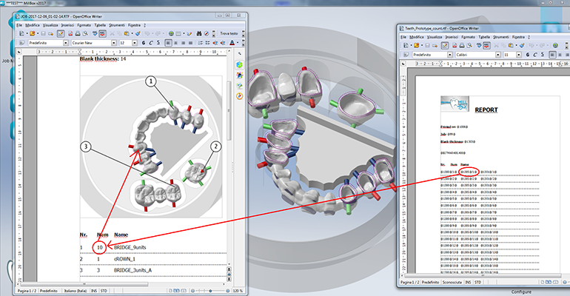The width and height of the screenshot is (570, 296).
Task: Open font color dropdown arrow in JOB window
Action: pyautogui.click(x=238, y=43)
